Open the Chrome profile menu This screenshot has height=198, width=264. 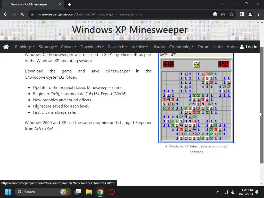pos(250,14)
